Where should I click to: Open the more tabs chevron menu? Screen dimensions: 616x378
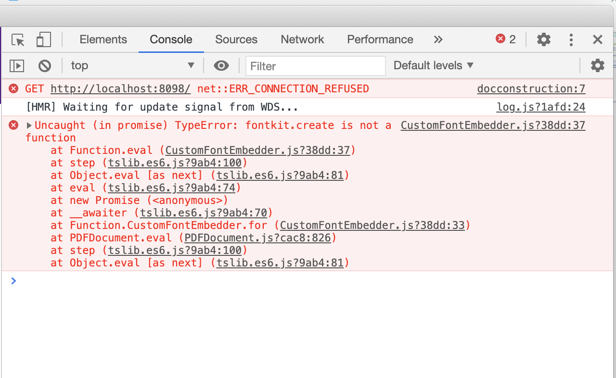(x=438, y=39)
